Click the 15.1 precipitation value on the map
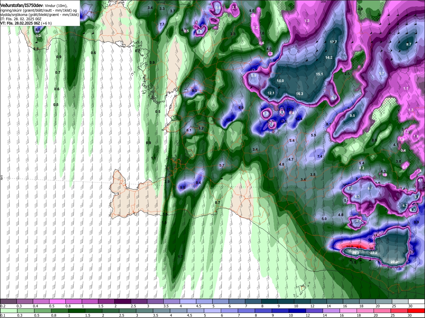Viewport: 425px width, 318px height. 319,74
